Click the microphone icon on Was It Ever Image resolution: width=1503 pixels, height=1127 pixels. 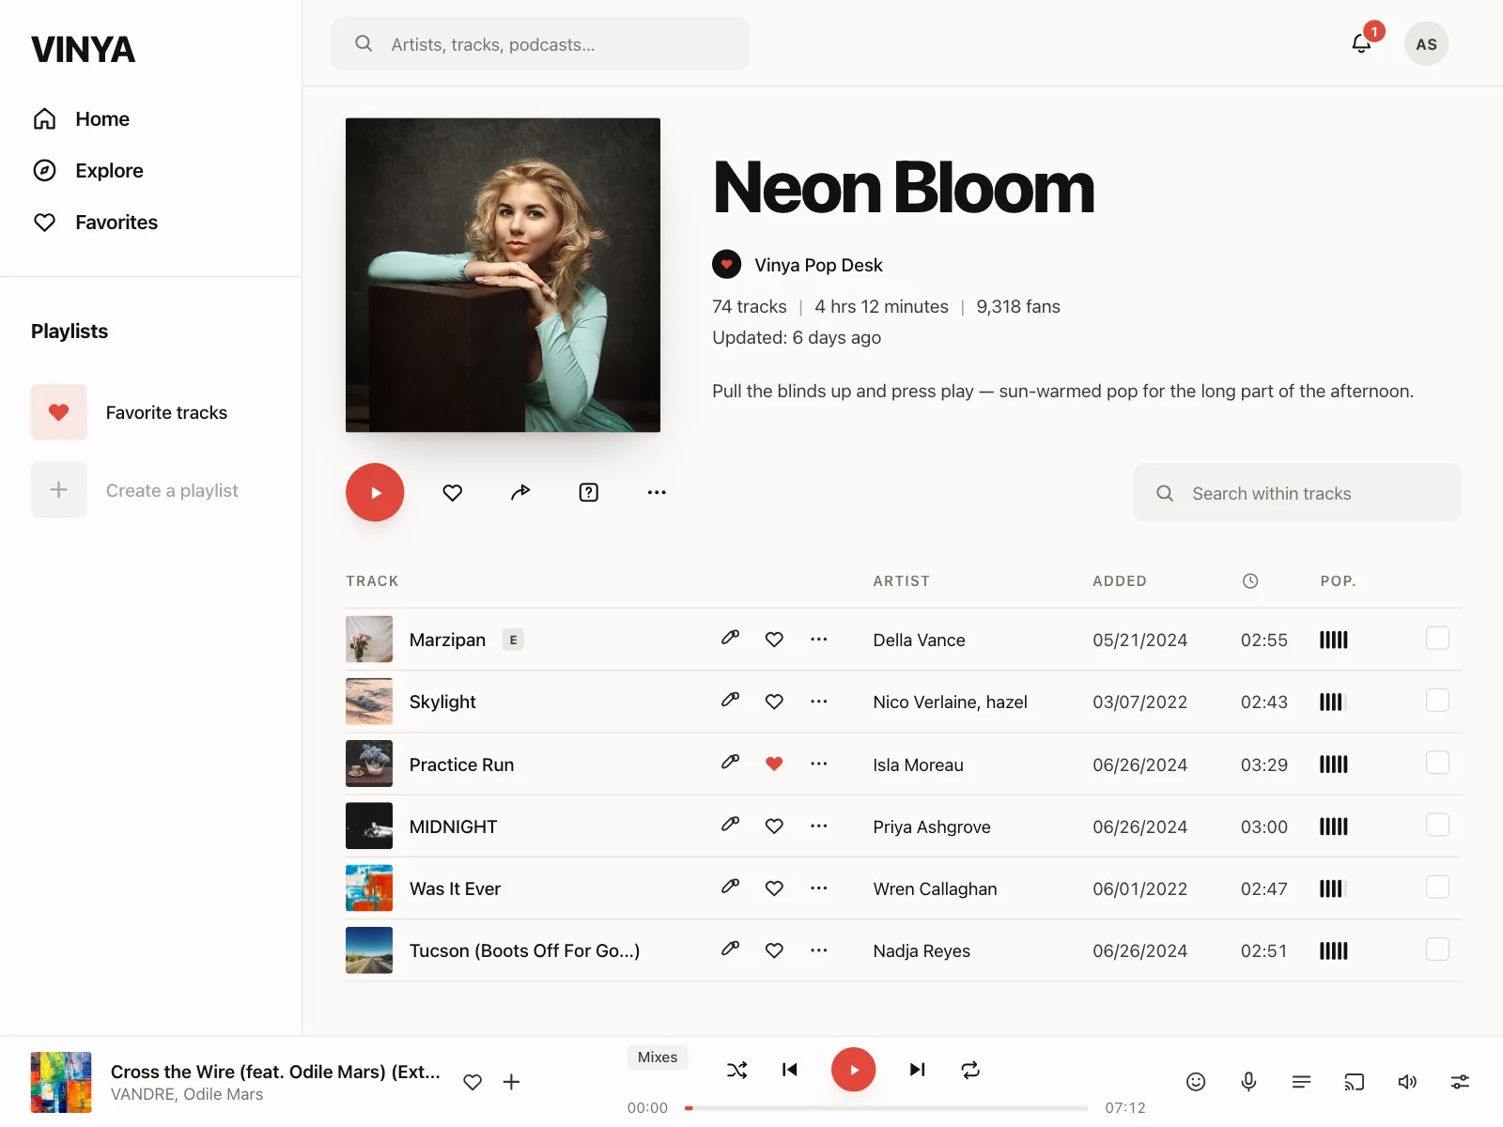pos(730,887)
